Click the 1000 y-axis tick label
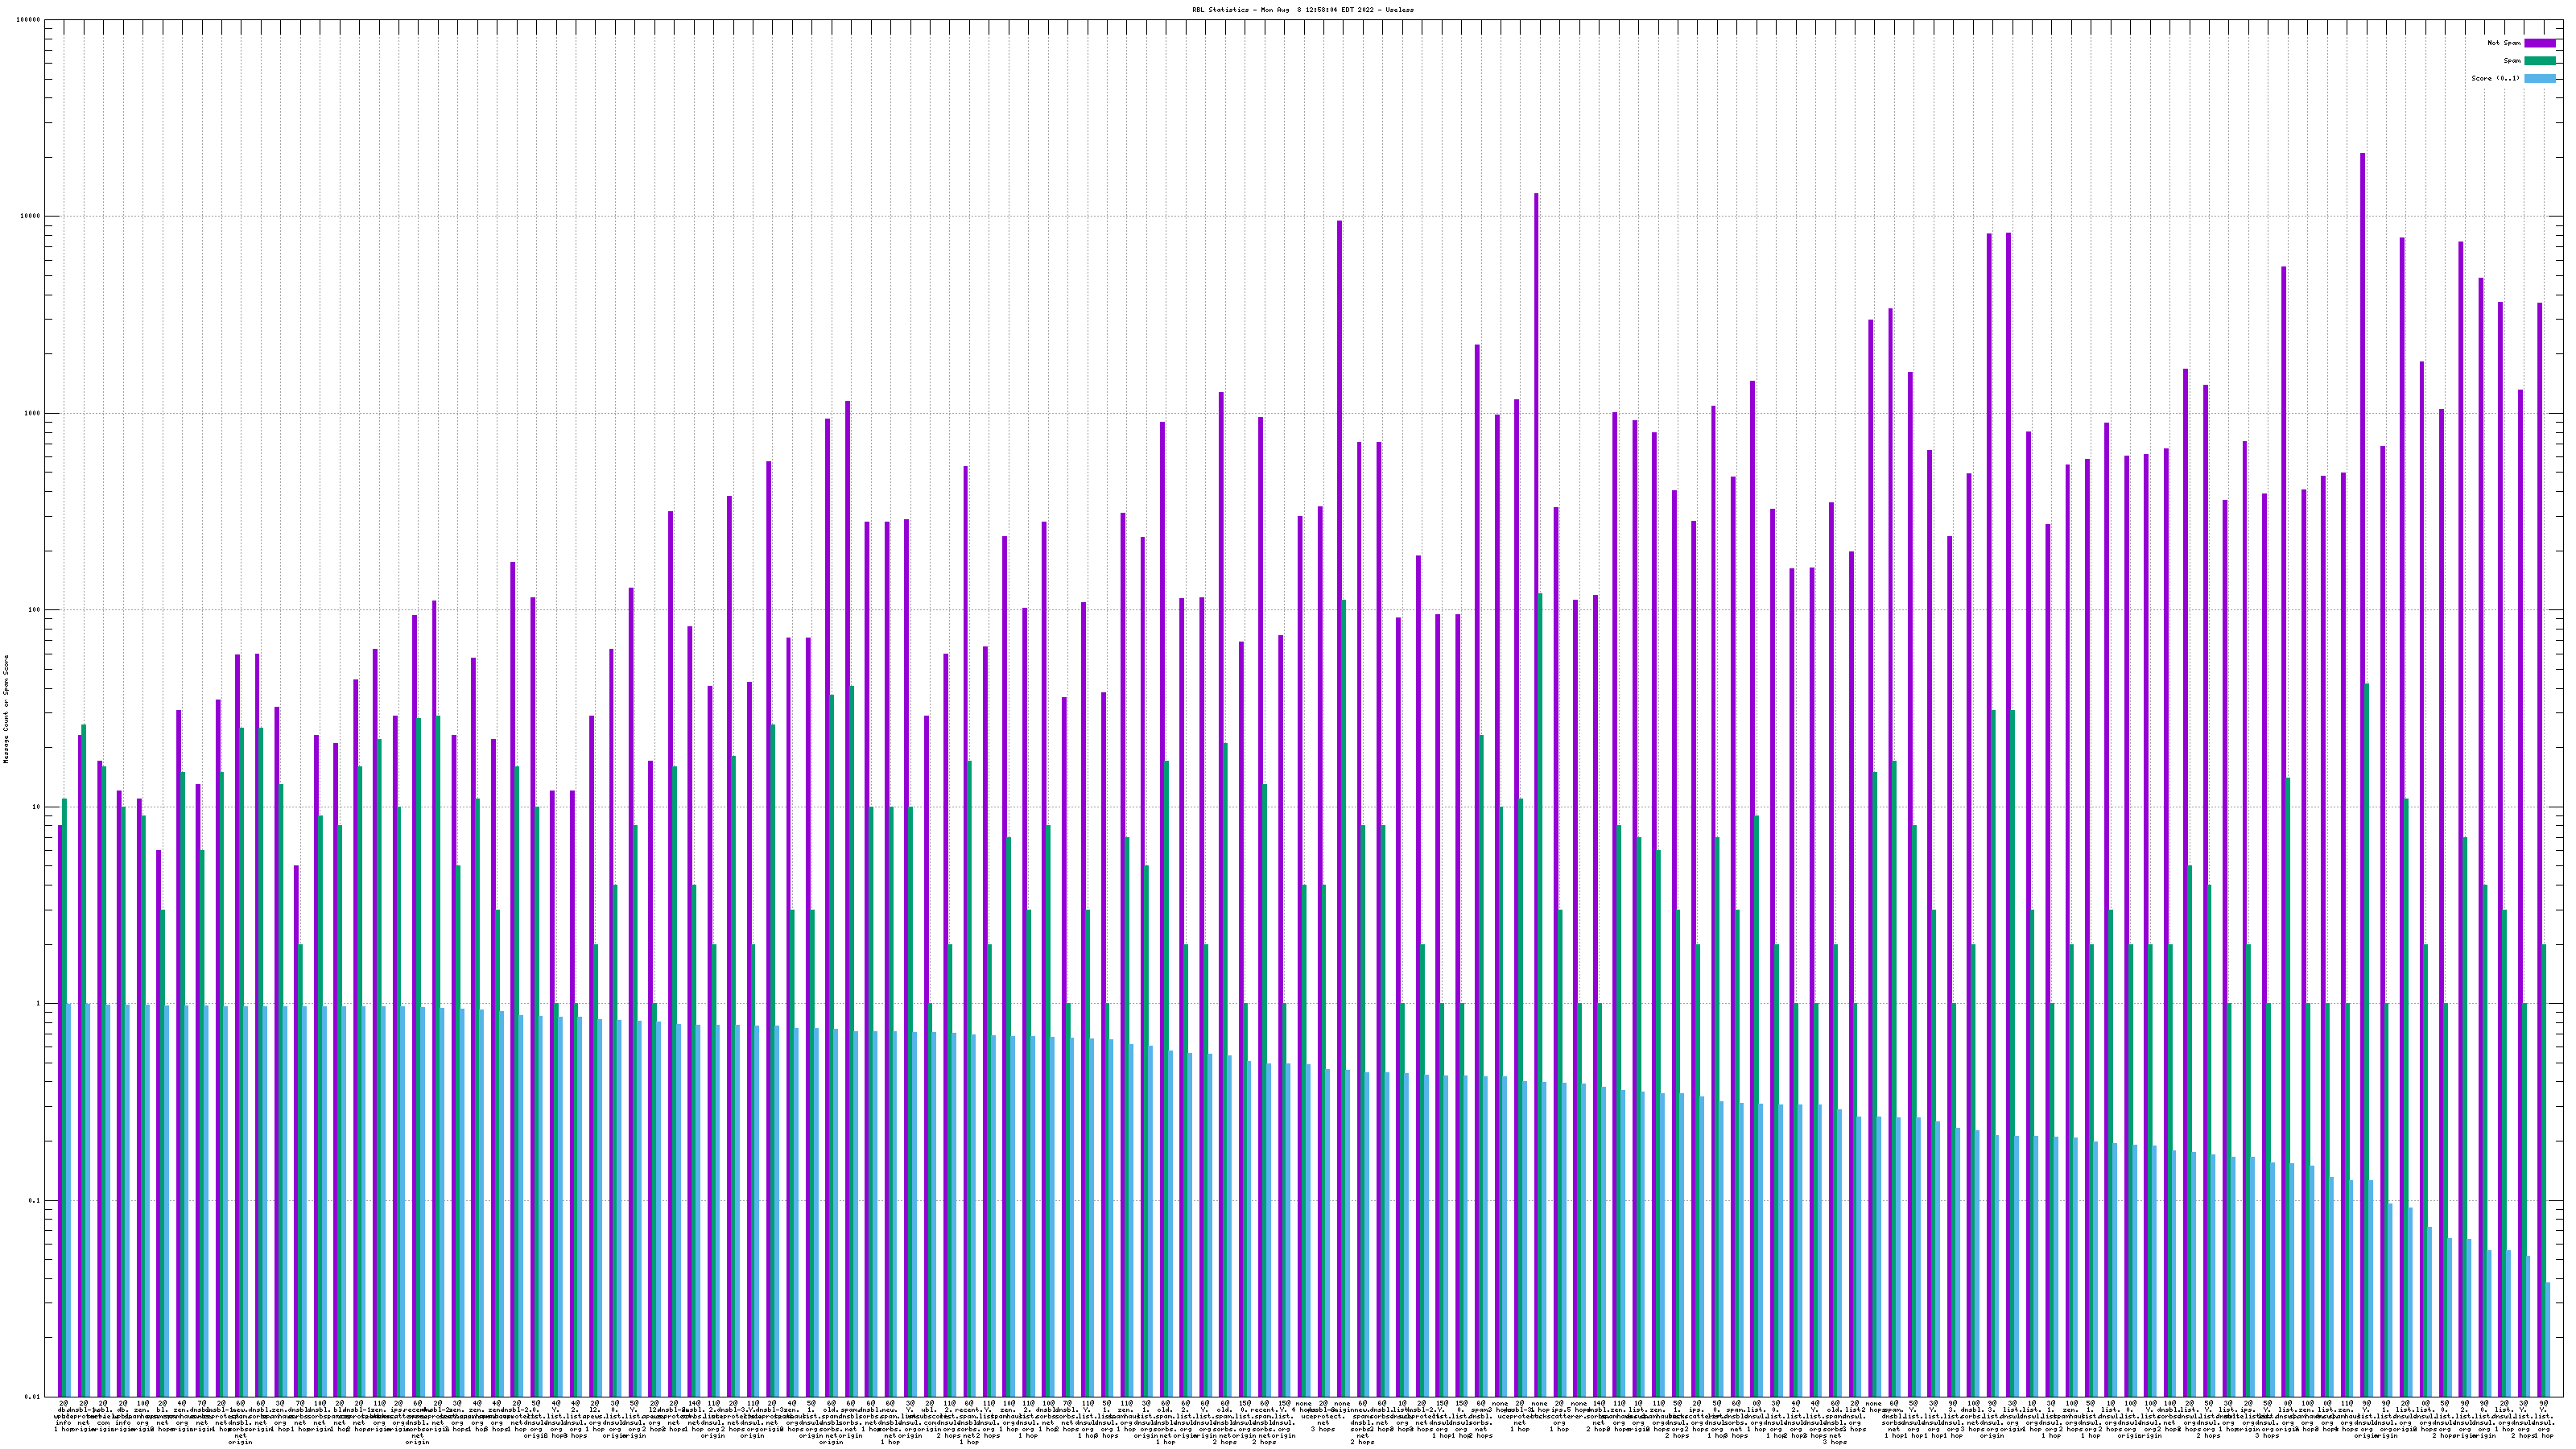Image resolution: width=2576 pixels, height=1449 pixels. click(34, 413)
